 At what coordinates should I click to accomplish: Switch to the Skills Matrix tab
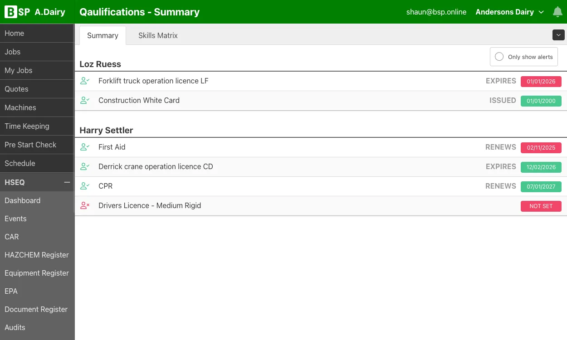pos(158,35)
